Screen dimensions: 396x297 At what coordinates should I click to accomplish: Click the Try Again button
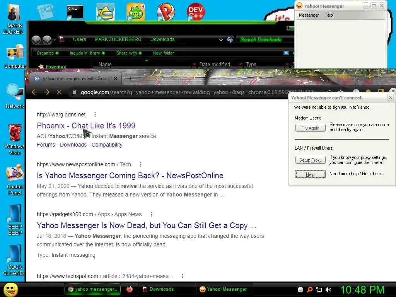tap(310, 128)
